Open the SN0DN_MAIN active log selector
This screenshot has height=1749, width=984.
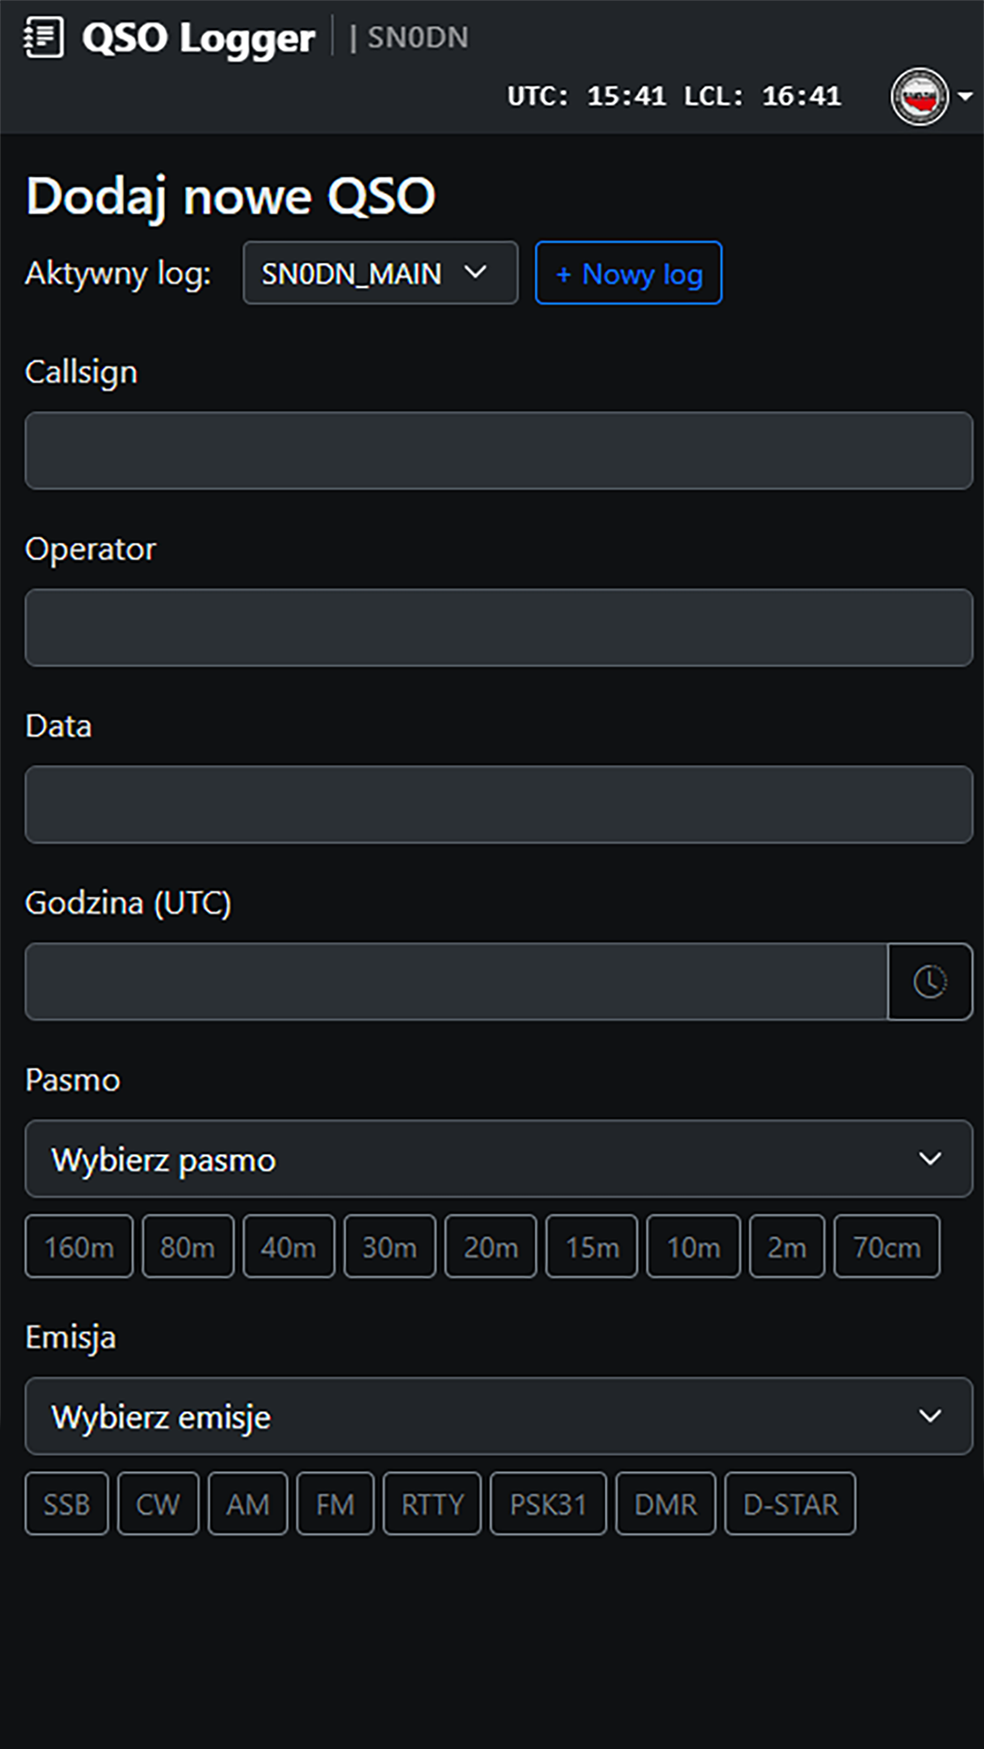[x=380, y=272]
